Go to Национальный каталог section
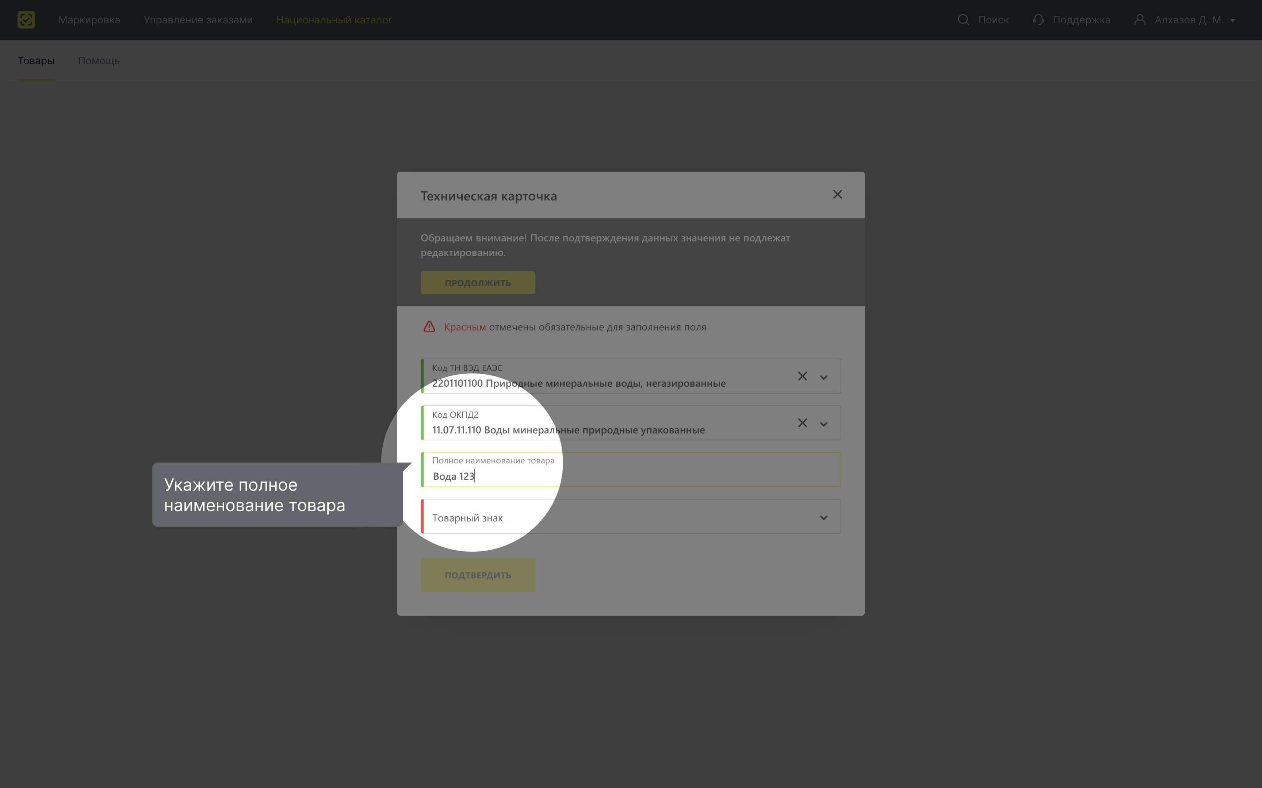The image size is (1262, 788). click(x=334, y=20)
